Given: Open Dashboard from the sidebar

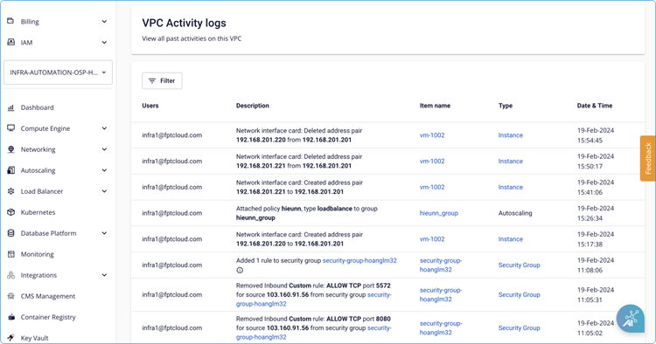Looking at the screenshot, I should 38,107.
